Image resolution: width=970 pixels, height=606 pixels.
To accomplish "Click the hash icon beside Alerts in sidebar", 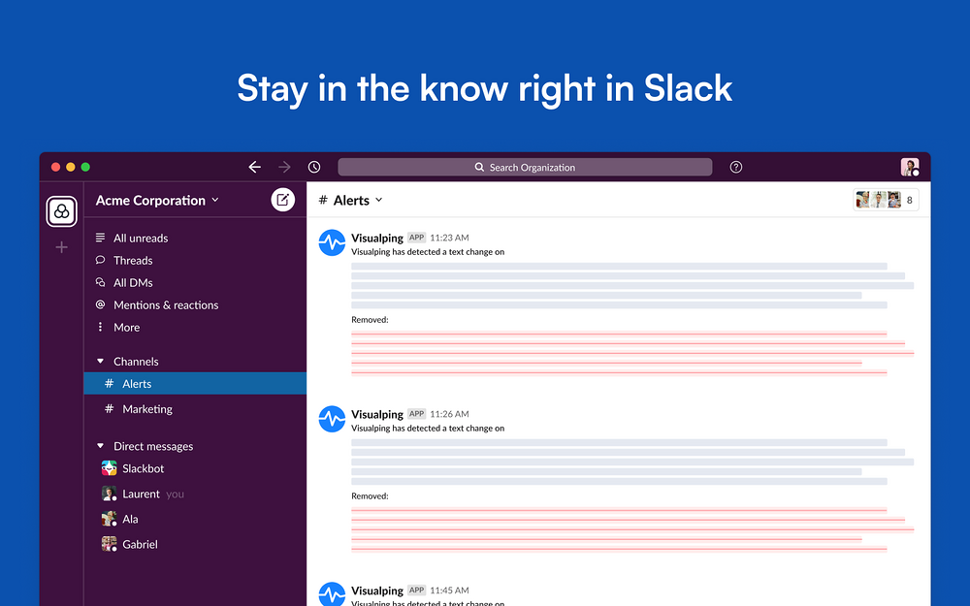I will point(109,383).
